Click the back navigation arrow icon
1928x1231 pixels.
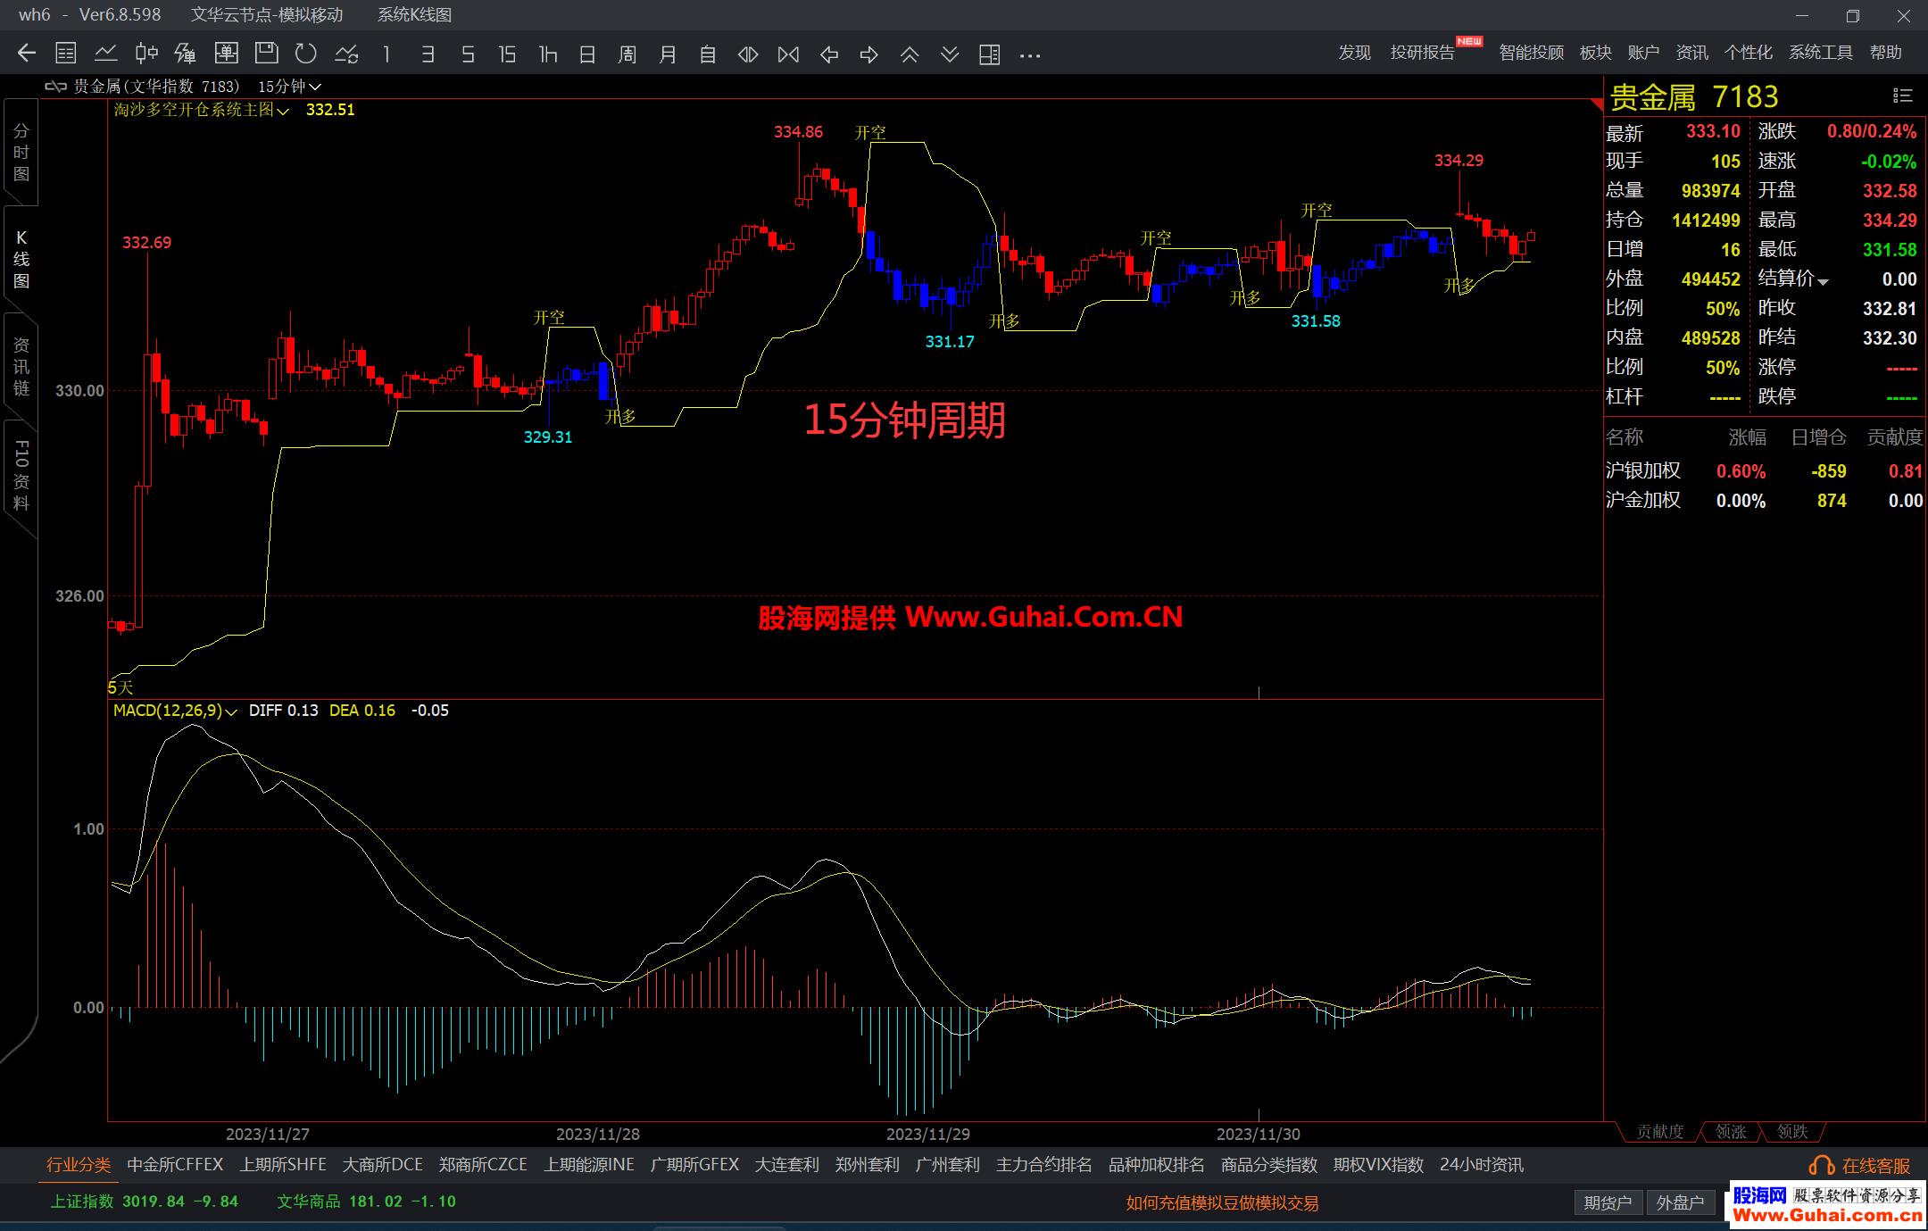[25, 54]
